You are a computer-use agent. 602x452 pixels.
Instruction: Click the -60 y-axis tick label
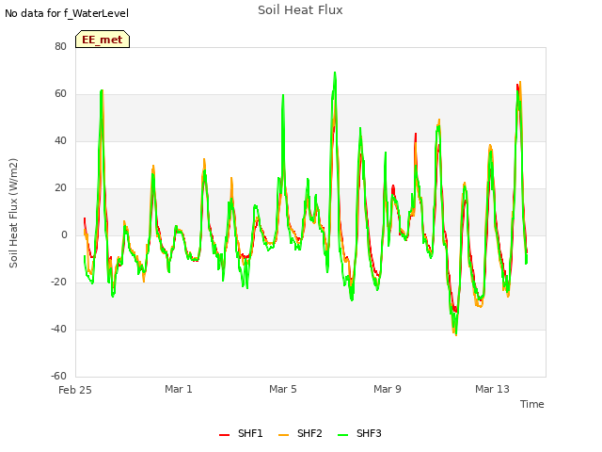click(x=58, y=376)
